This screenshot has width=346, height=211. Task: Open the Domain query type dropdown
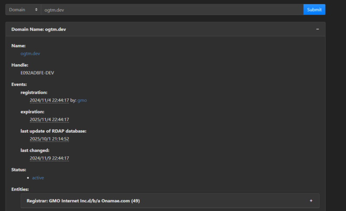[x=23, y=10]
